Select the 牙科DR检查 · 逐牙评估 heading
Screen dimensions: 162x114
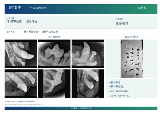point(22,21)
